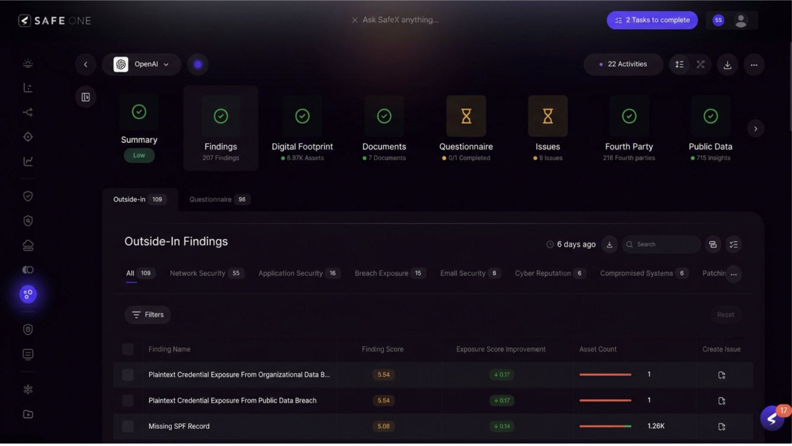Click the download report icon in top toolbar
This screenshot has height=446, width=792.
click(728, 65)
